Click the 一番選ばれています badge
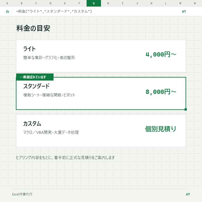Screen dimensions: 202x202 coord(35,77)
